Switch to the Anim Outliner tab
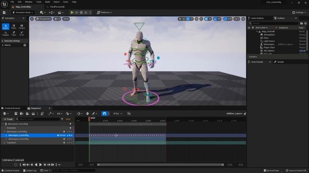309x173 pixels. pos(256,18)
